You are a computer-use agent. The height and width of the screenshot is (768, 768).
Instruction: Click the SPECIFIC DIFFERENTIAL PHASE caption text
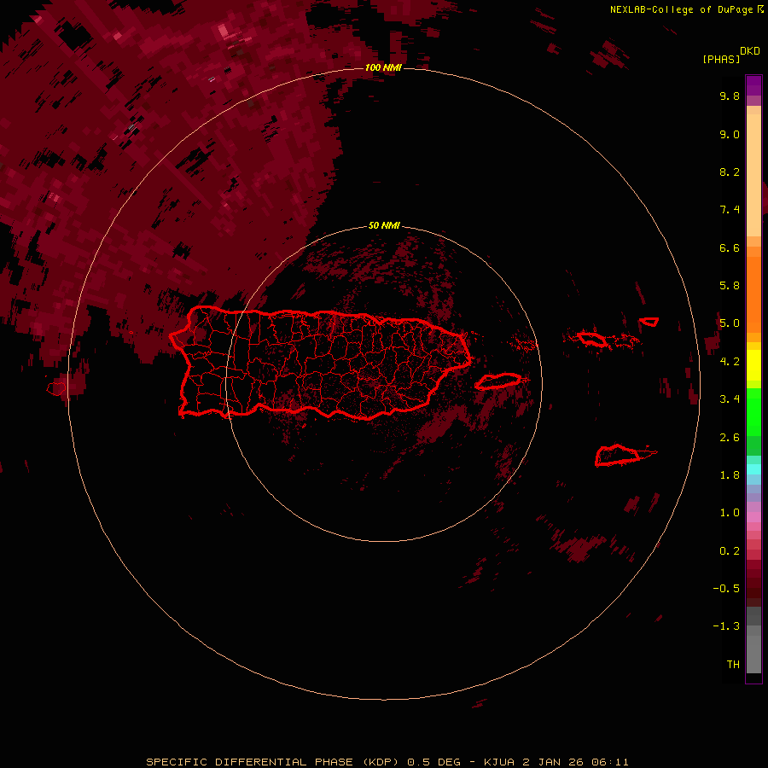249,762
